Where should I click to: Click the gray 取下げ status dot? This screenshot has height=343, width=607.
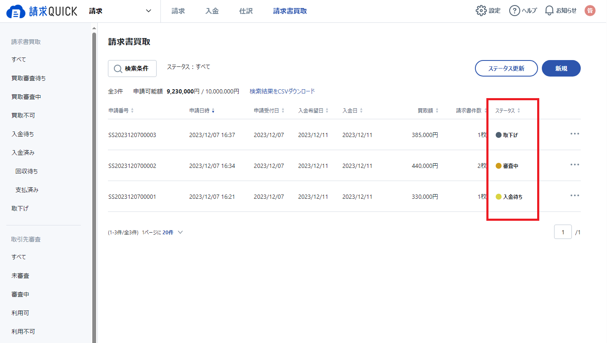[x=499, y=135]
